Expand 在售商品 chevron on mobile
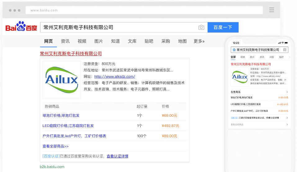 click(x=287, y=92)
